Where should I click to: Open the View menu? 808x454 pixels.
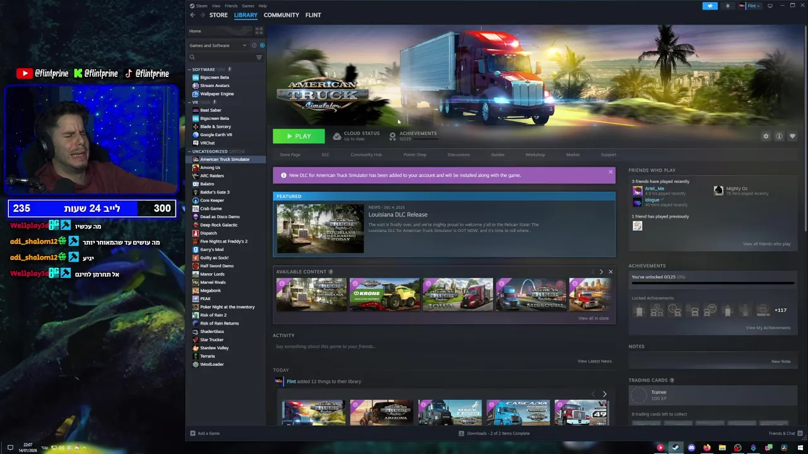[x=216, y=6]
